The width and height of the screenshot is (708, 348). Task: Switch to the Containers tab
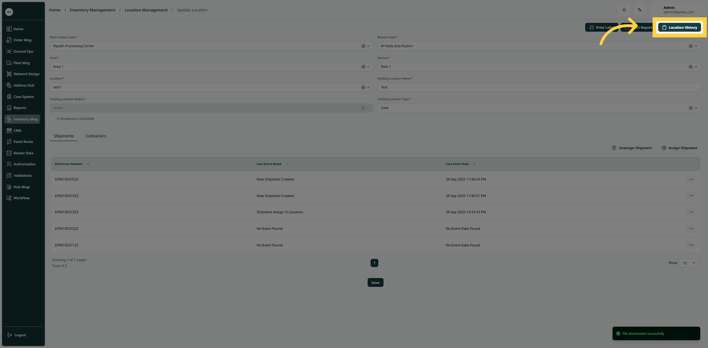(x=96, y=136)
